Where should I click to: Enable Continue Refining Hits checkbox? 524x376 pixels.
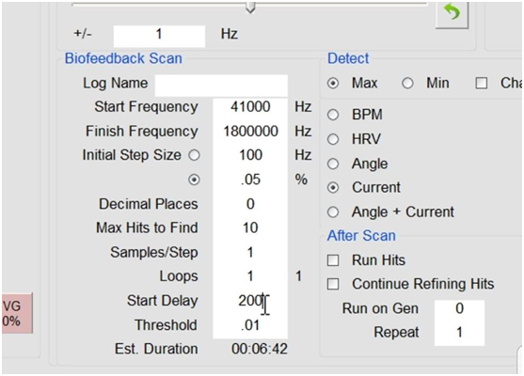click(333, 285)
